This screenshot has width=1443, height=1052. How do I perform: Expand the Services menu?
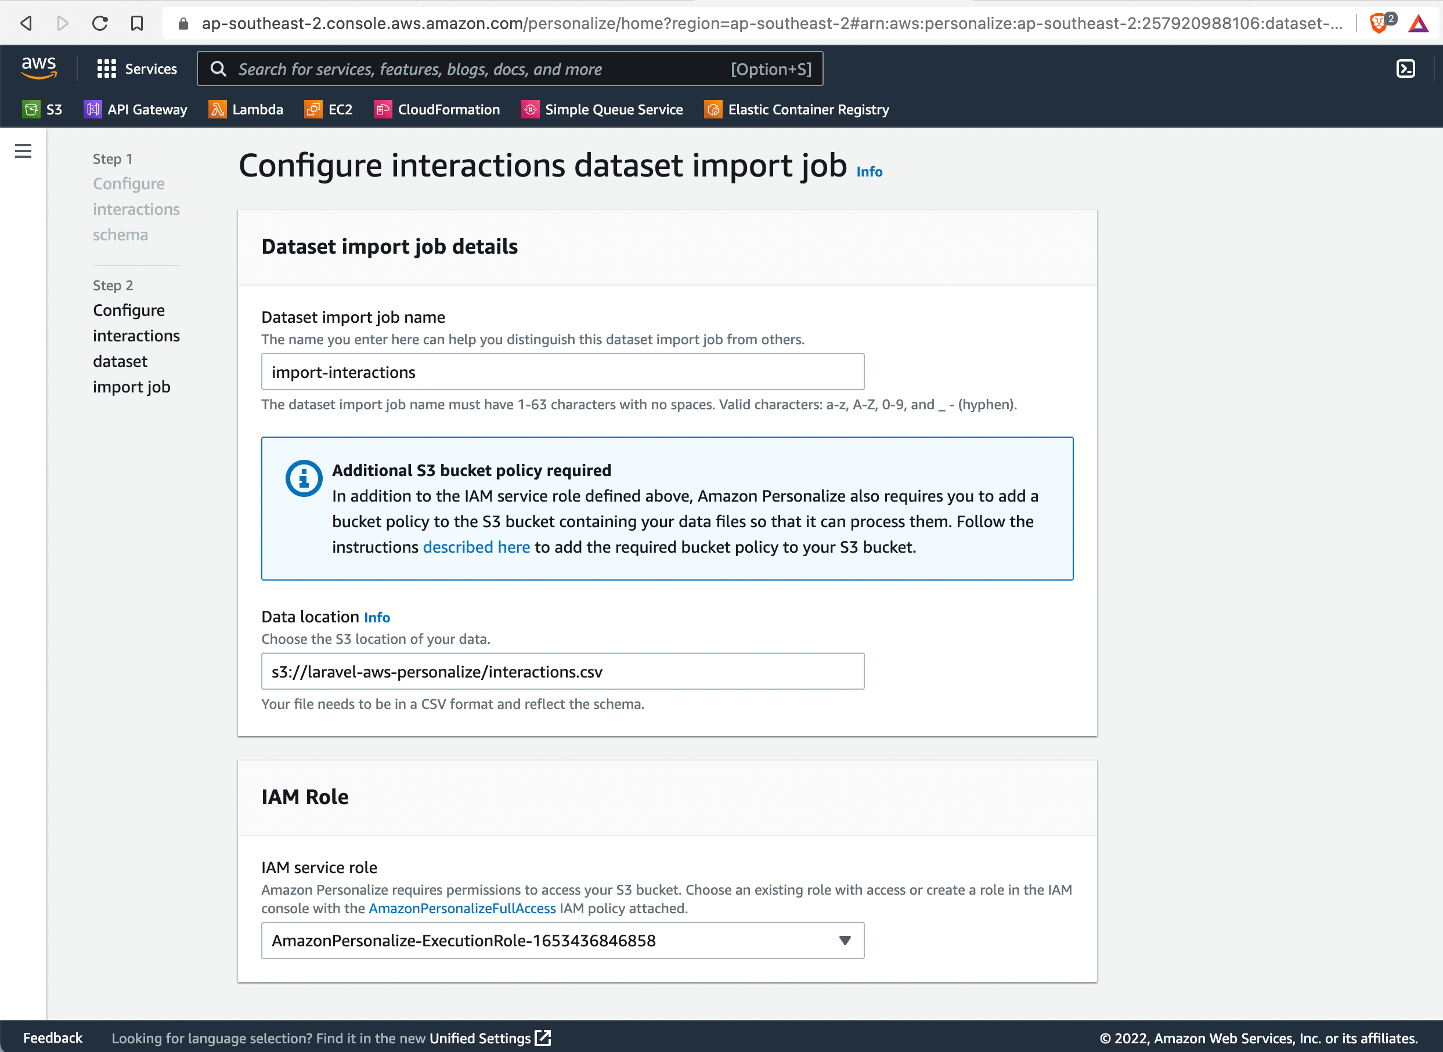tap(137, 68)
